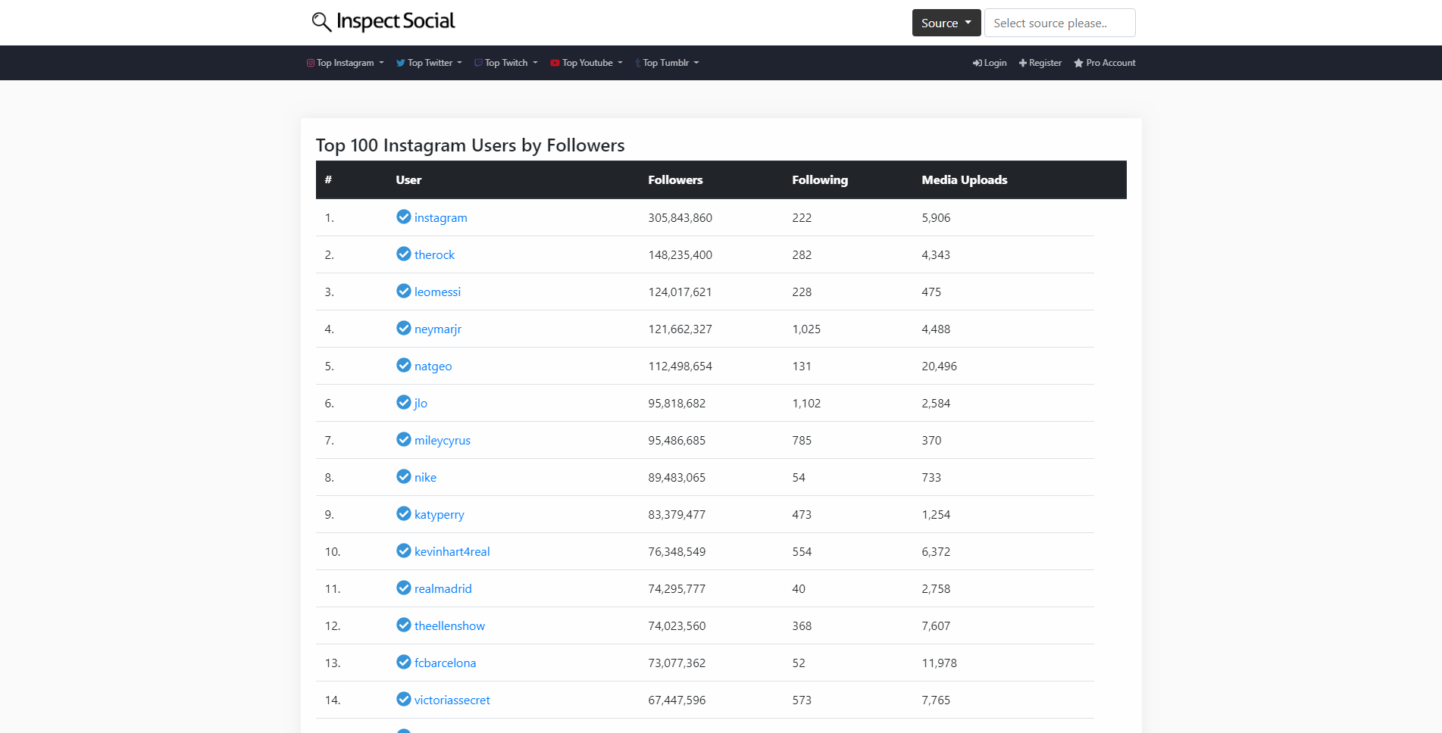
Task: Click the plus icon beside Register
Action: 1021,63
